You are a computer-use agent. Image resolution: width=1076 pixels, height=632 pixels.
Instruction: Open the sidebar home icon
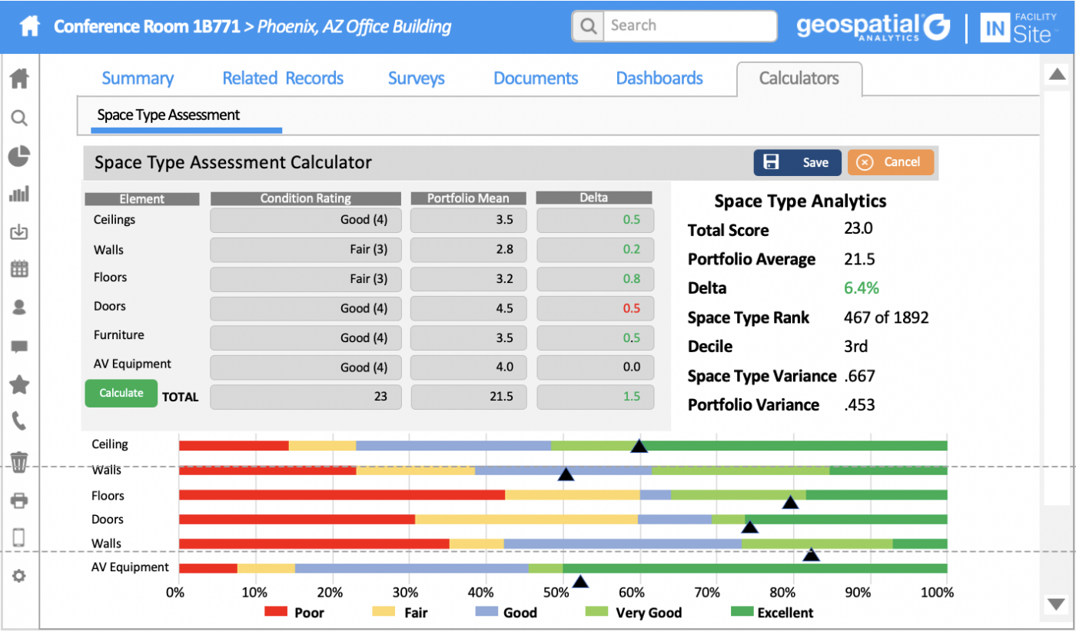click(19, 78)
